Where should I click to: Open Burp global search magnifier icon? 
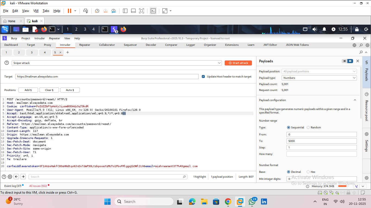[361, 45]
